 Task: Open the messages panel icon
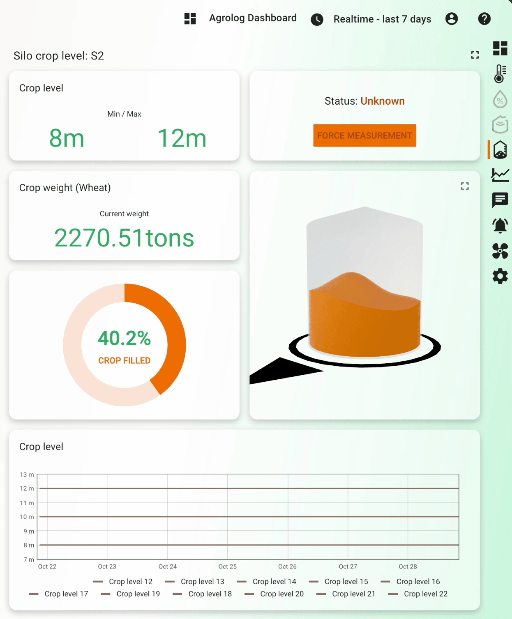click(x=500, y=200)
